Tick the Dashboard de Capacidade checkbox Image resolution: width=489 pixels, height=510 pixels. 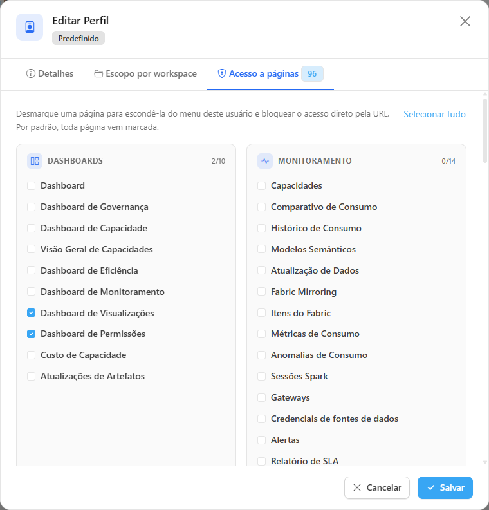click(x=31, y=228)
